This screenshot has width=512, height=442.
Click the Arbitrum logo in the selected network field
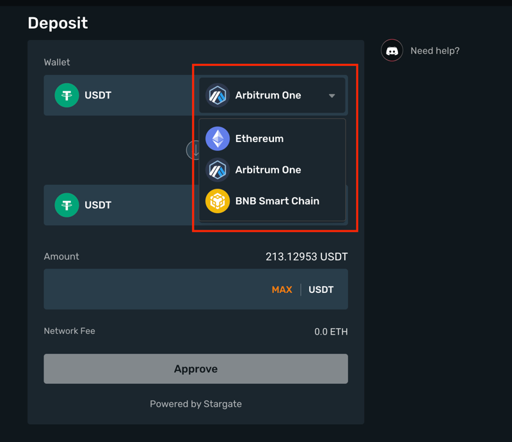218,95
